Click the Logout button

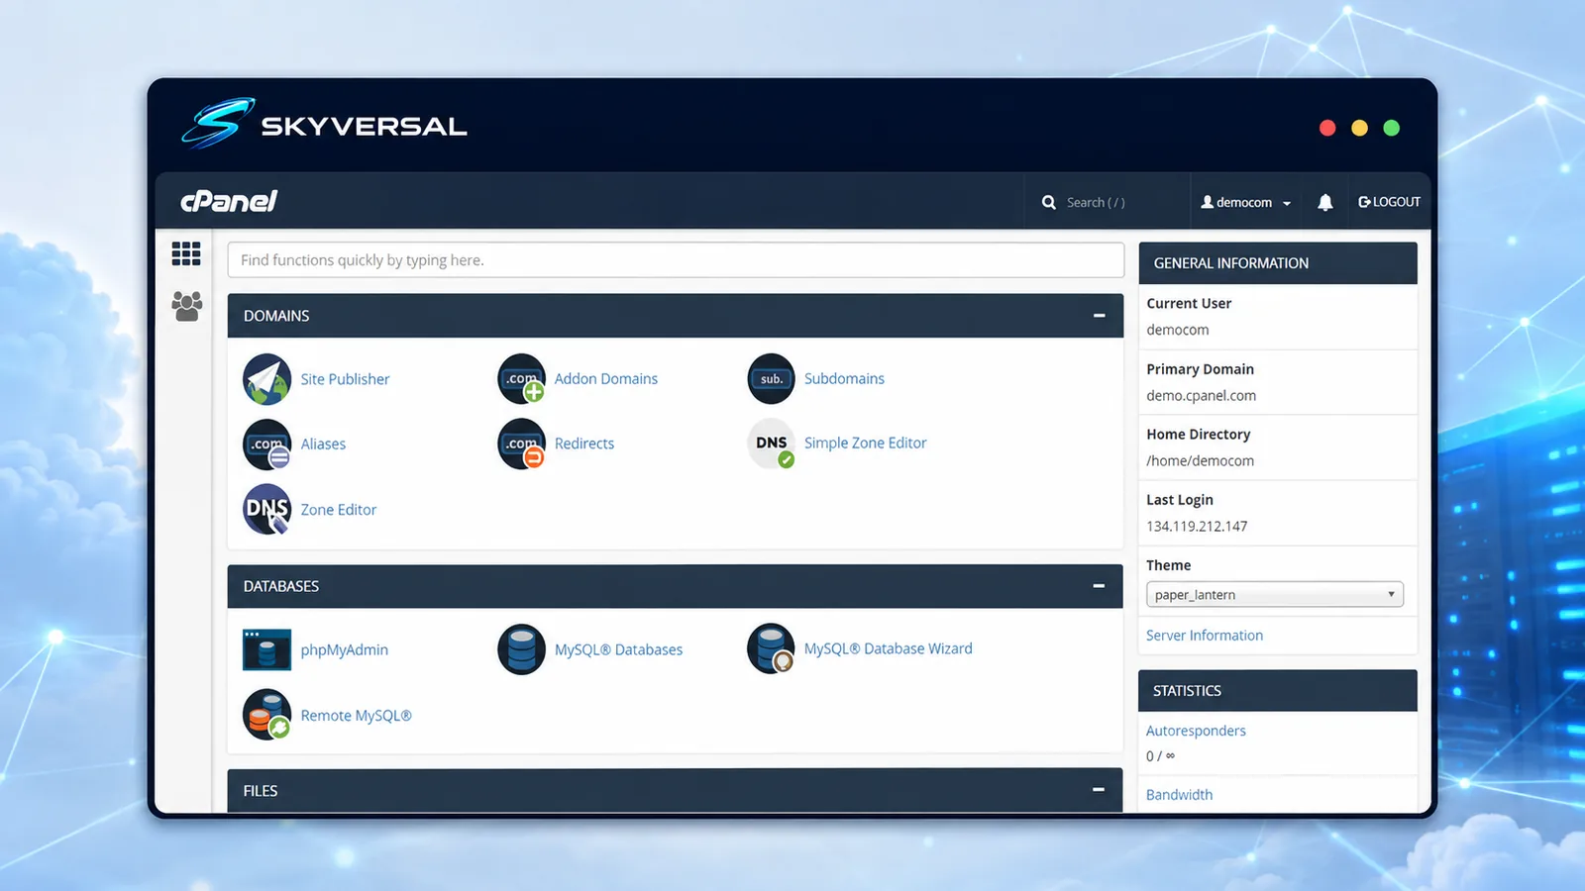pos(1389,202)
